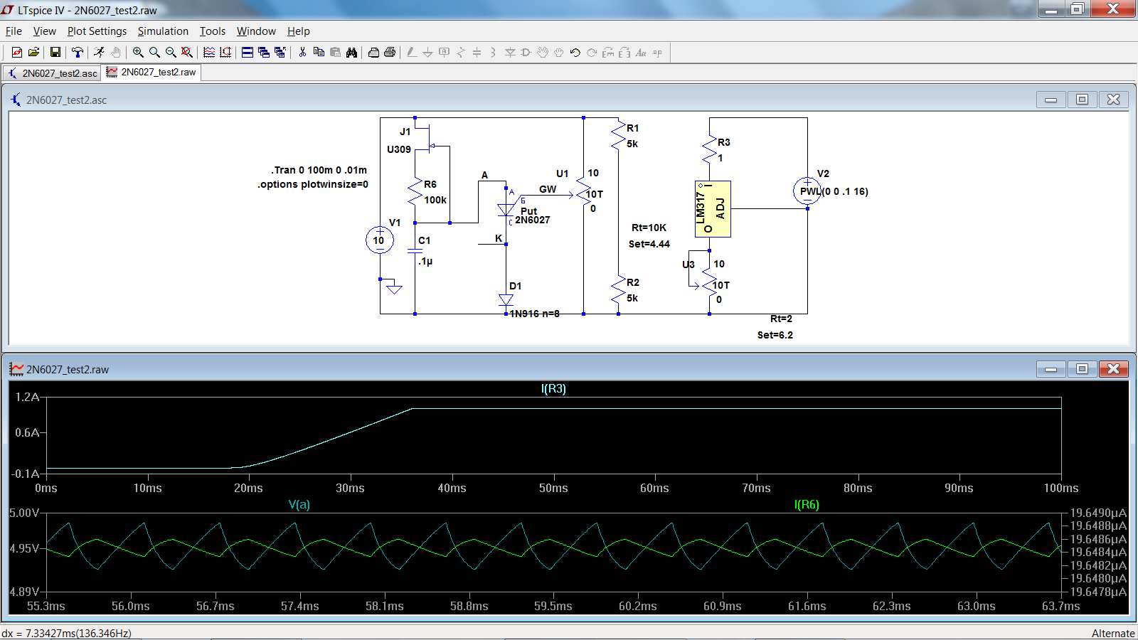Image resolution: width=1138 pixels, height=640 pixels.
Task: Switch to the 2N6027_test2.raw tab
Action: click(x=151, y=72)
